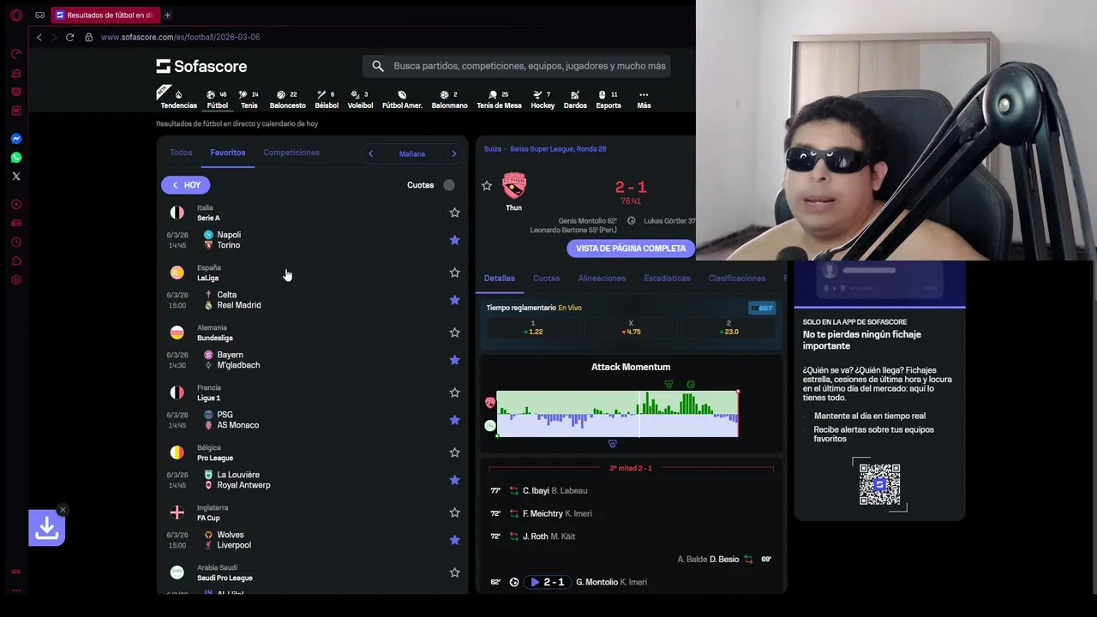The height and width of the screenshot is (617, 1097).
Task: Open browser history clock icon
Action: click(15, 242)
